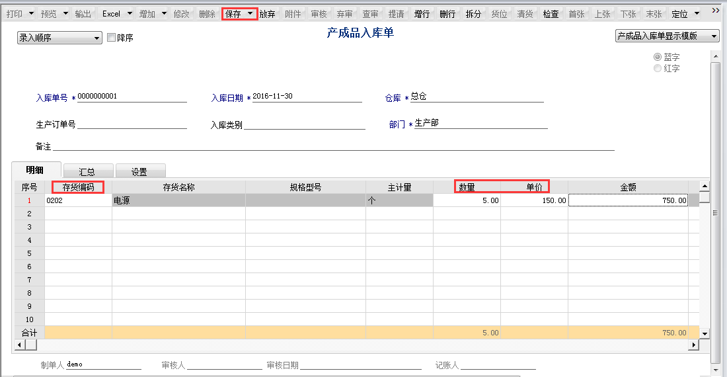Add a row with 增行

pyautogui.click(x=422, y=14)
